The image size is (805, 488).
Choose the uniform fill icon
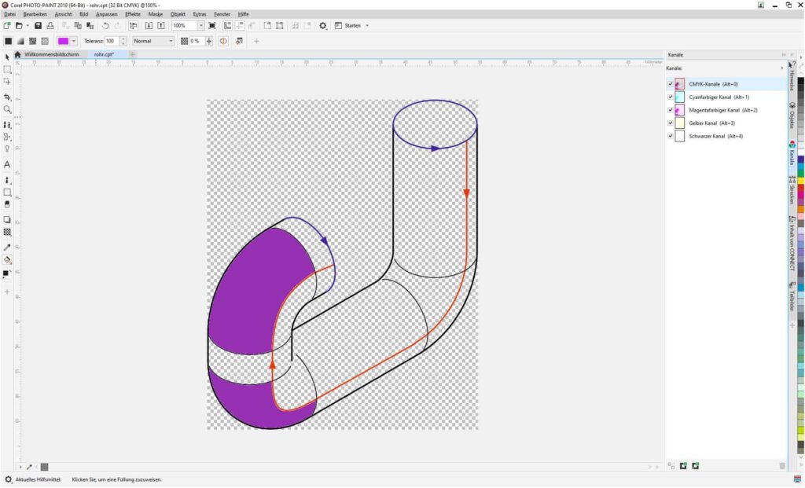coord(8,41)
